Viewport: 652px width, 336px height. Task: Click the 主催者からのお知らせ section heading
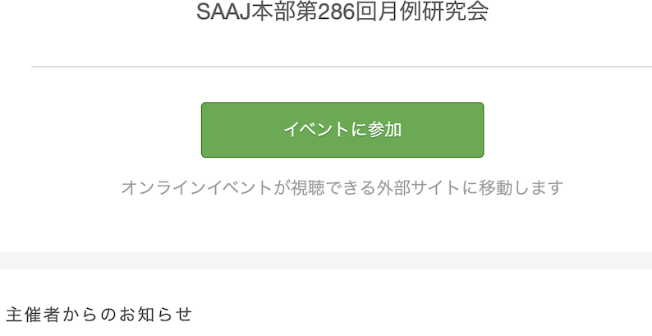[x=99, y=315]
